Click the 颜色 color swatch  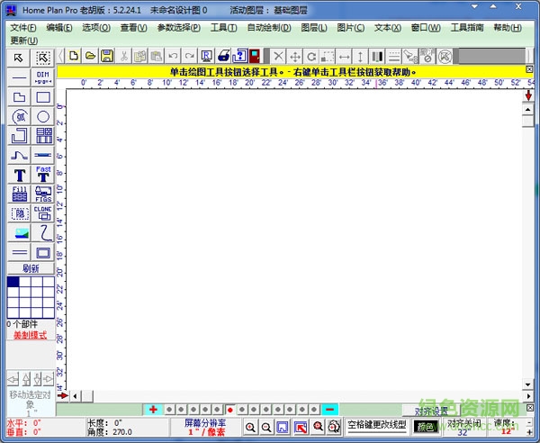[425, 427]
